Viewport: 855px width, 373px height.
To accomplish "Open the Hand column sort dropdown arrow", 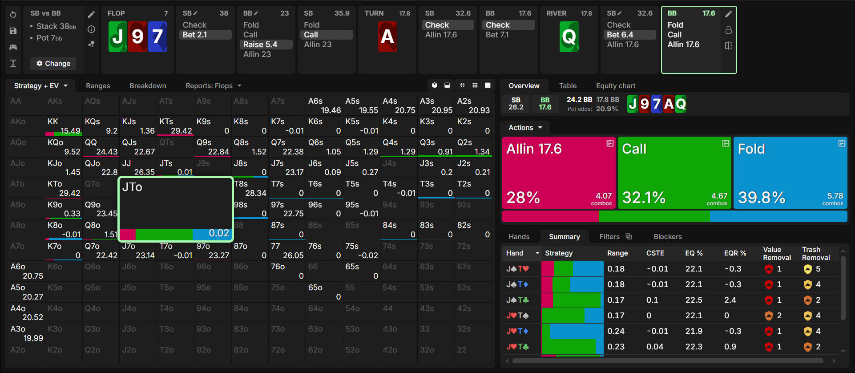I will pos(537,253).
